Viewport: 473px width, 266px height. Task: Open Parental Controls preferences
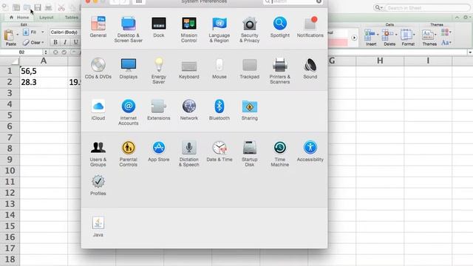128,154
